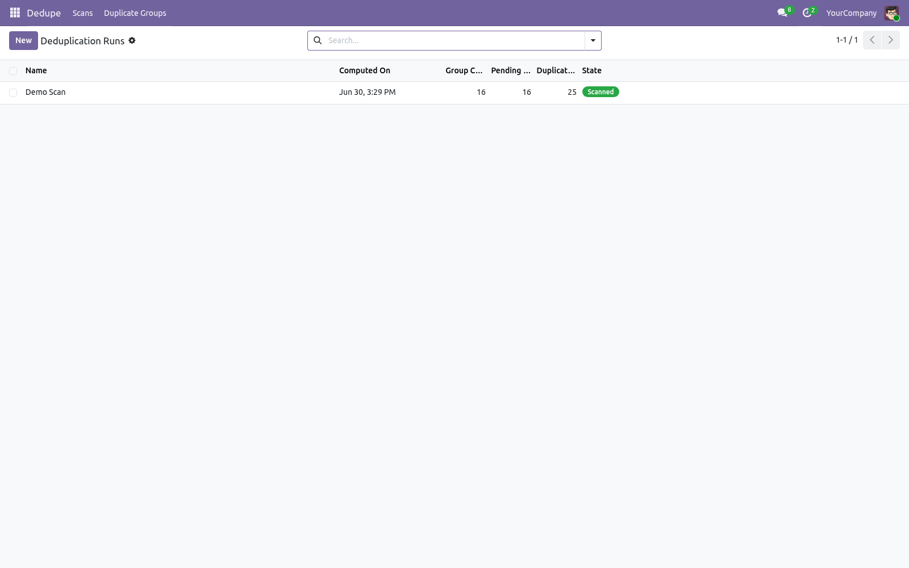Click the Scanned status badge
The image size is (909, 568).
[601, 92]
